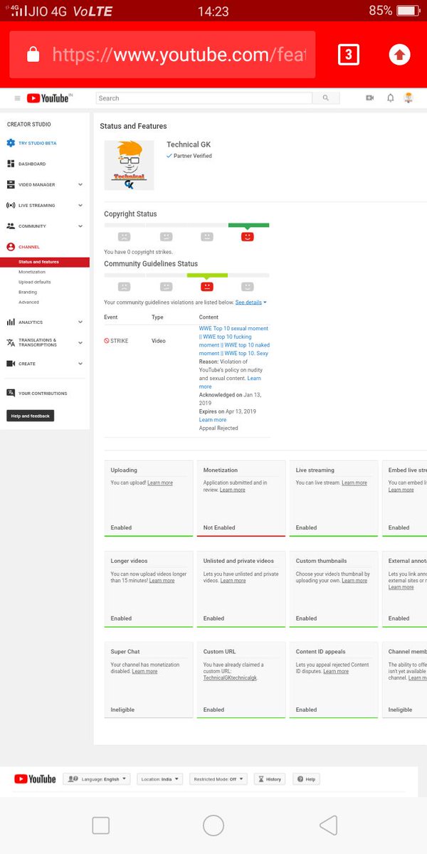The height and width of the screenshot is (854, 427).
Task: Click Learn more in Monetization card
Action: click(x=233, y=490)
